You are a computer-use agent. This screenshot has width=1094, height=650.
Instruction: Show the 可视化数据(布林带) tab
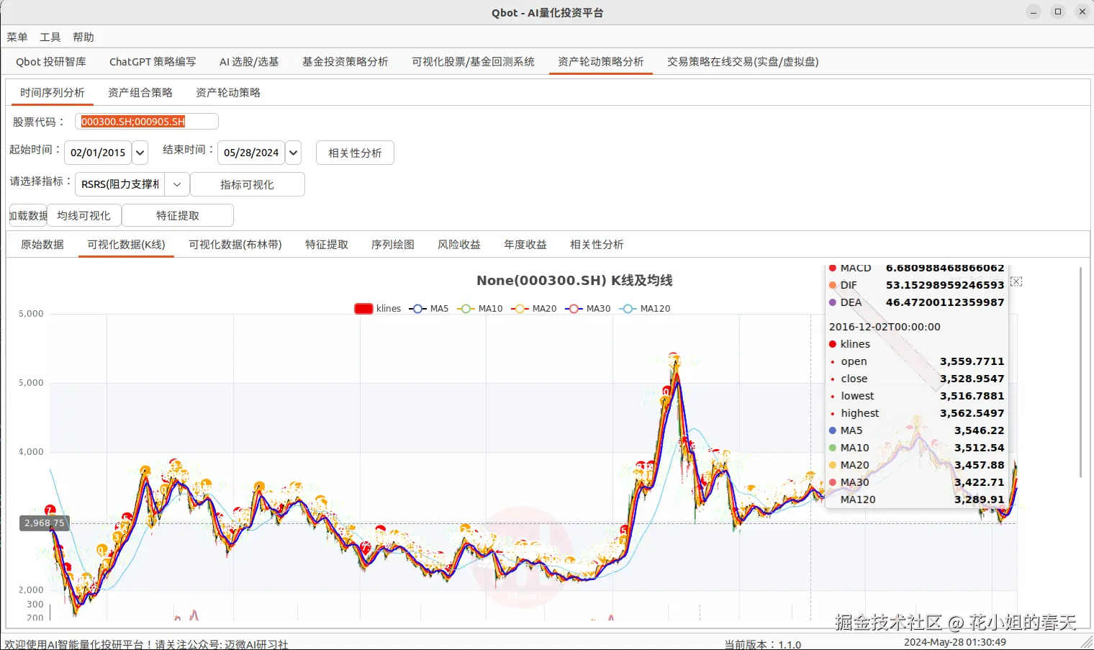click(235, 245)
